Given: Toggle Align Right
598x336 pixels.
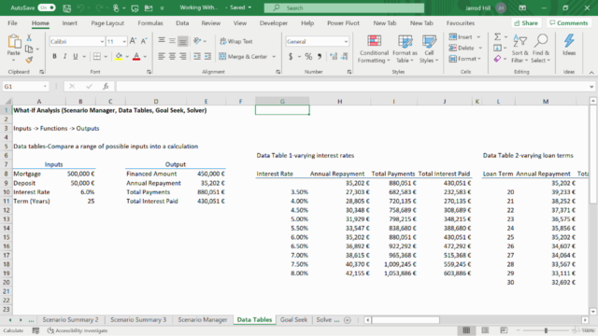Looking at the screenshot, I should click(183, 56).
